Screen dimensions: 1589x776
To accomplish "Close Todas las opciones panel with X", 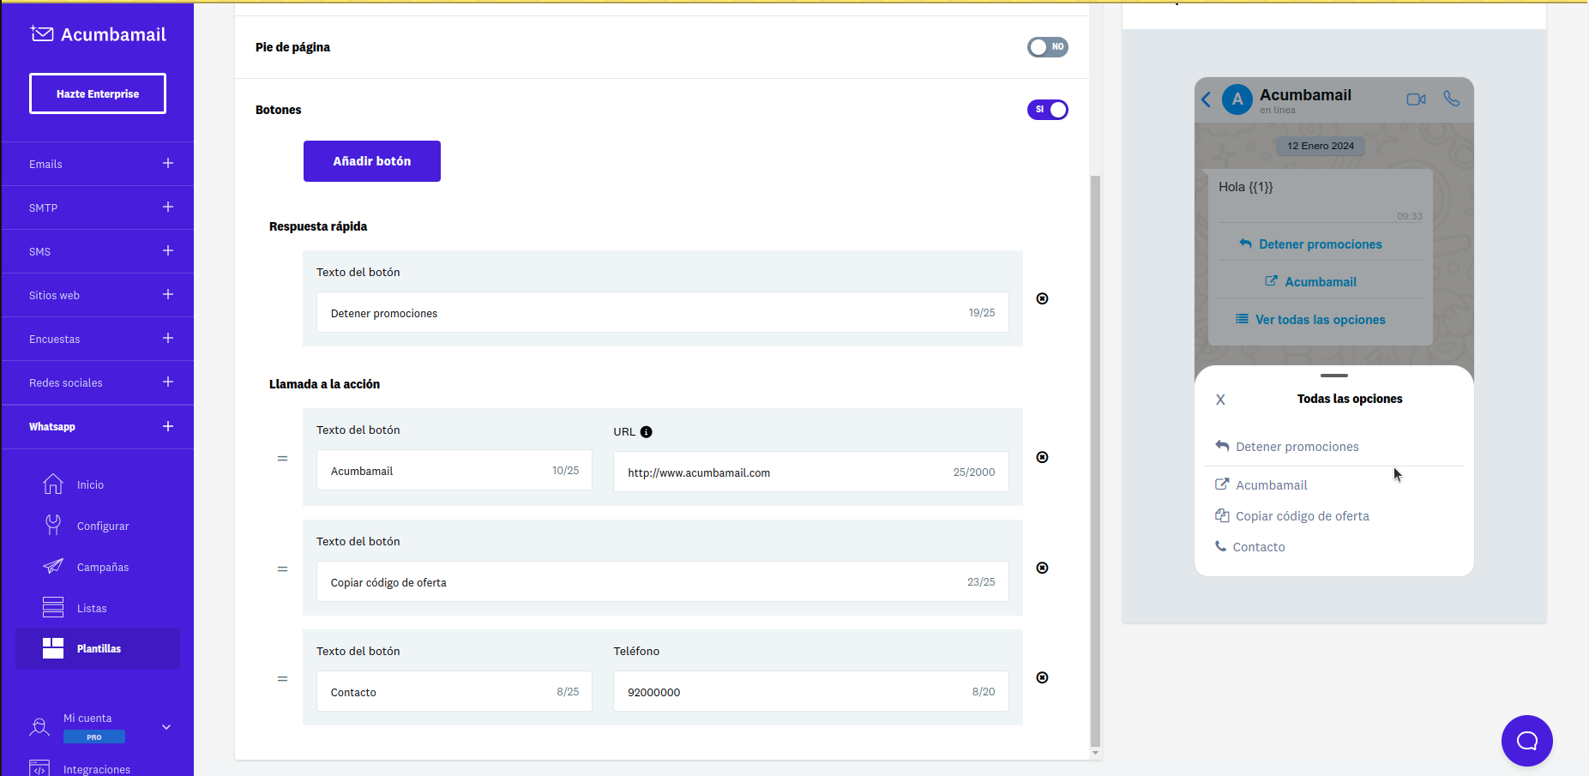I will (x=1220, y=400).
